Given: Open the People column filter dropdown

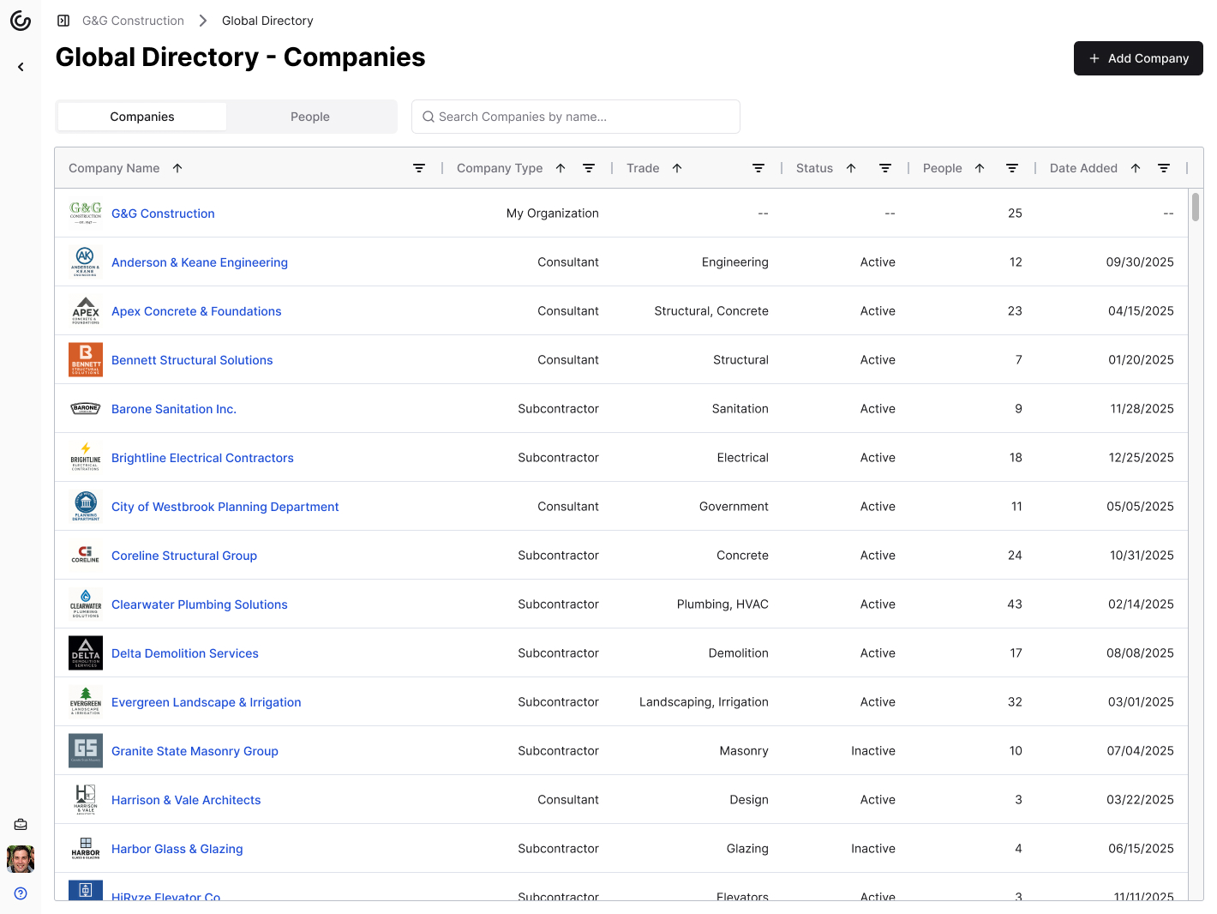Looking at the screenshot, I should [1012, 168].
